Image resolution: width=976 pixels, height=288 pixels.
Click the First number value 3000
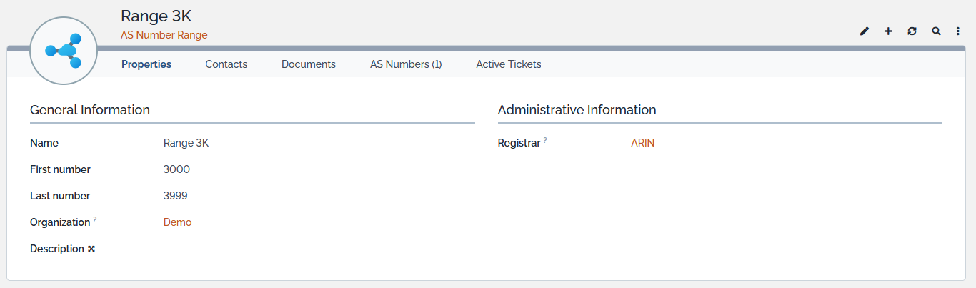pos(176,169)
